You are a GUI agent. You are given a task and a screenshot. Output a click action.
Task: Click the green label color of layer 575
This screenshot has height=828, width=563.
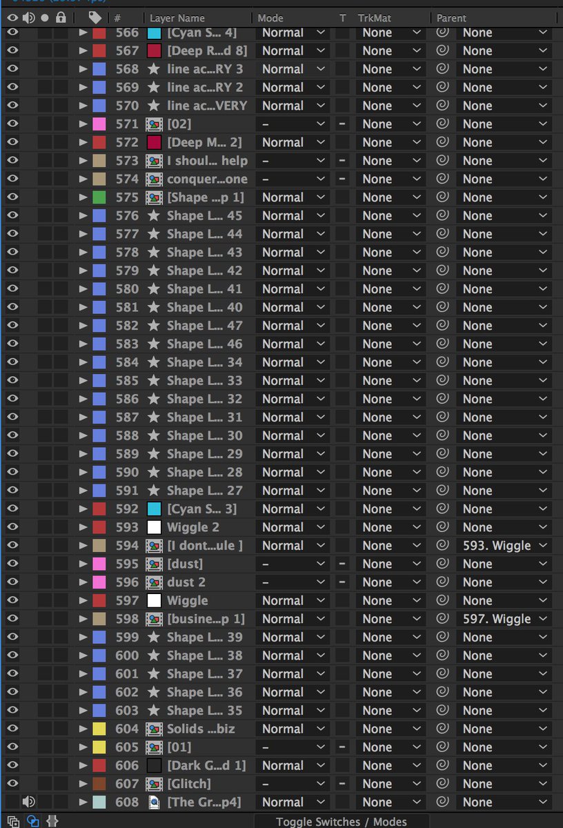click(x=99, y=197)
